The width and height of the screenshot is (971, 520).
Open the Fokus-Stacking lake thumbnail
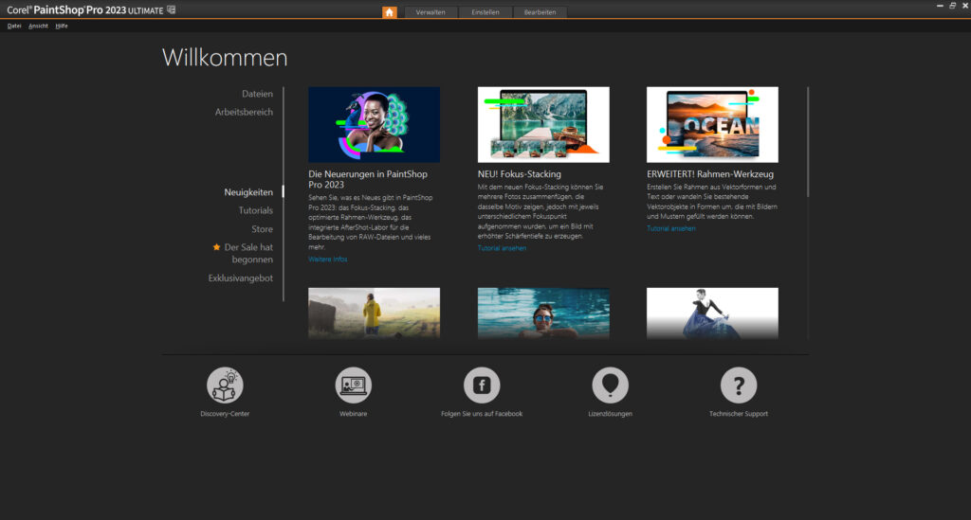[543, 124]
